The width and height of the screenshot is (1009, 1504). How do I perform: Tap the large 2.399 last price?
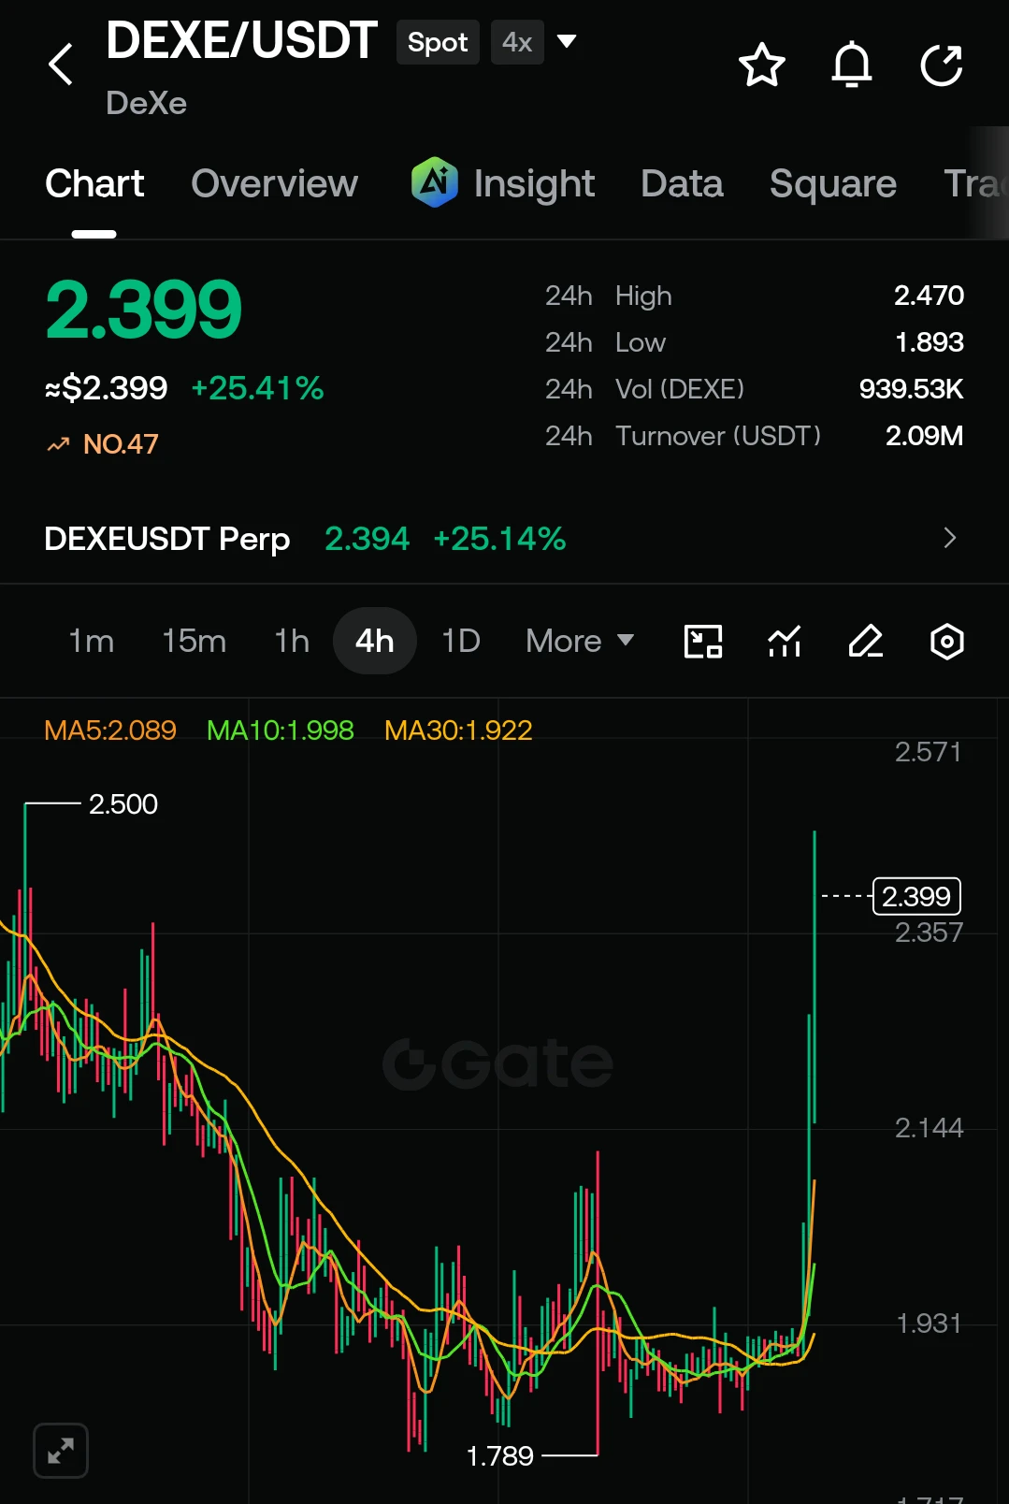[143, 309]
